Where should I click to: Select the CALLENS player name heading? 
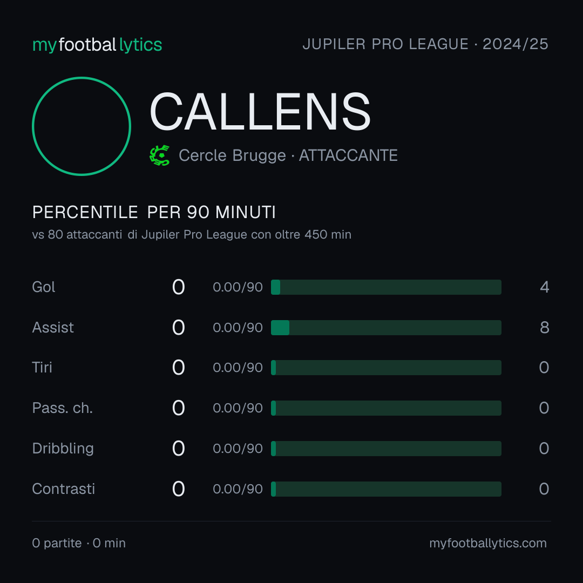click(260, 112)
